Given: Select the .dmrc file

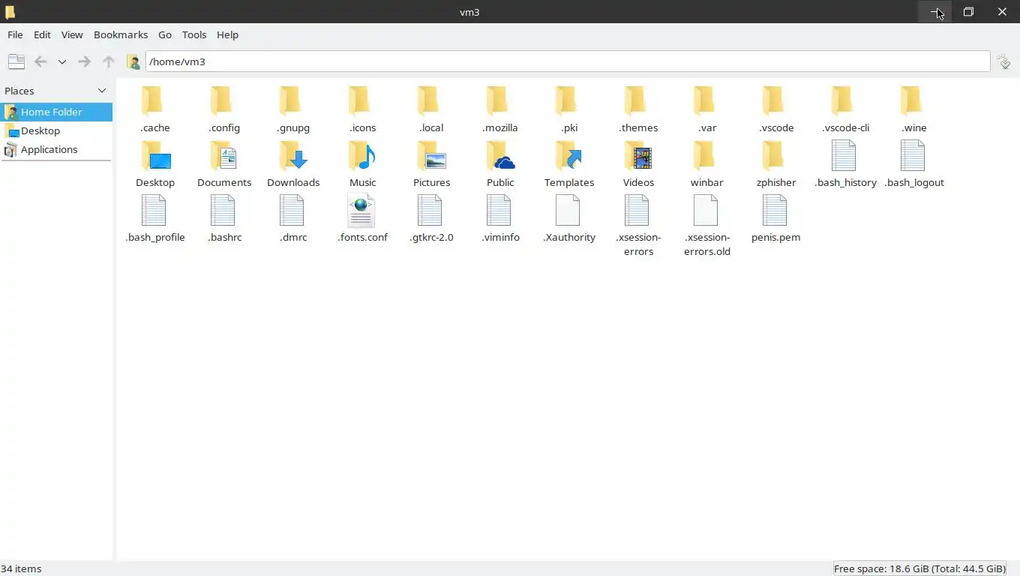Looking at the screenshot, I should pos(292,210).
